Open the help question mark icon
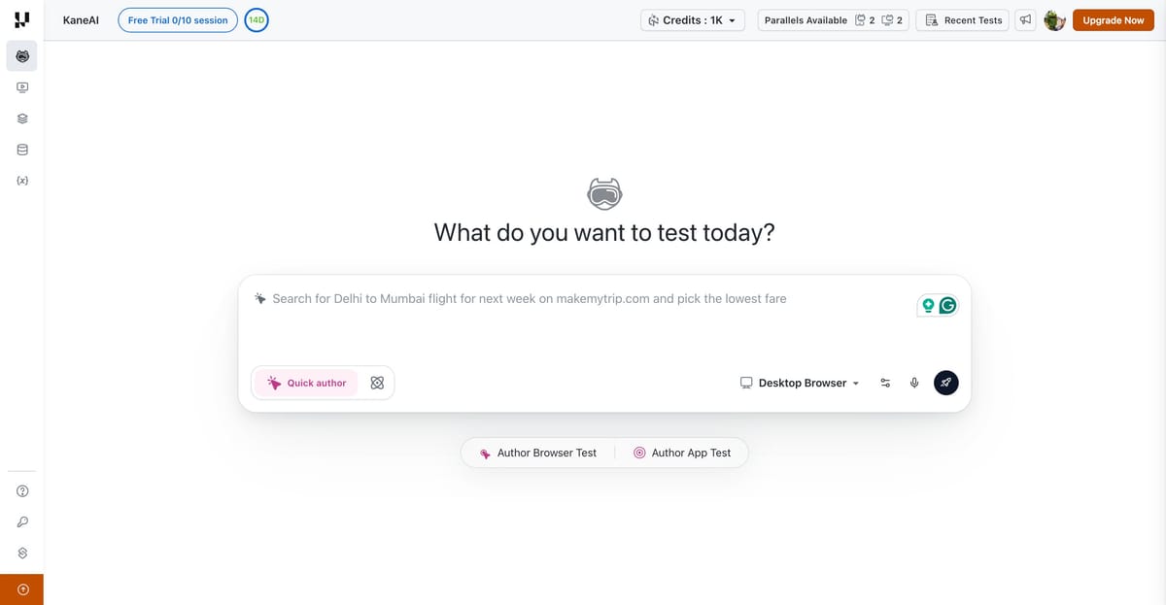The image size is (1166, 605). pyautogui.click(x=21, y=490)
